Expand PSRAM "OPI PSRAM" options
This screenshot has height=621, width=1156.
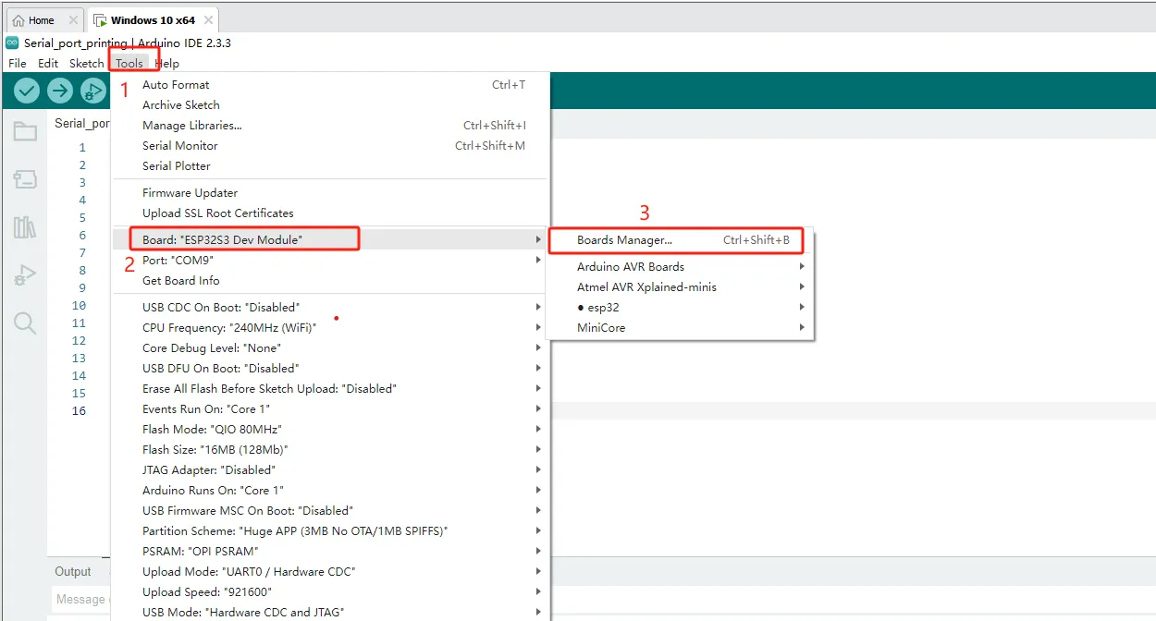pyautogui.click(x=330, y=551)
